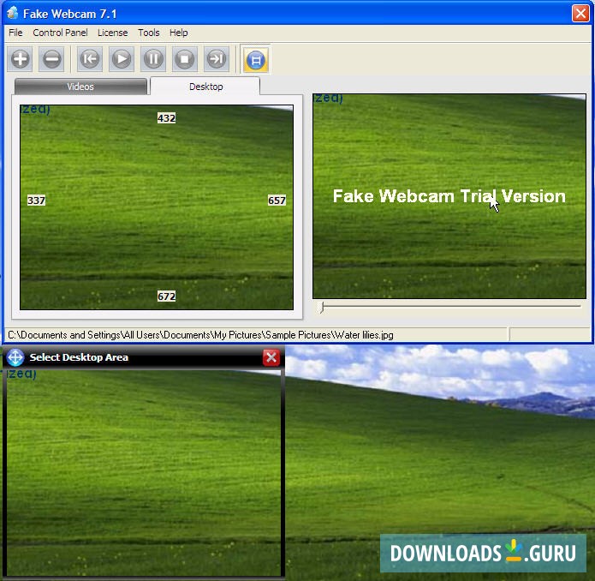Switch to the Videos tab
The height and width of the screenshot is (581, 595).
click(80, 87)
